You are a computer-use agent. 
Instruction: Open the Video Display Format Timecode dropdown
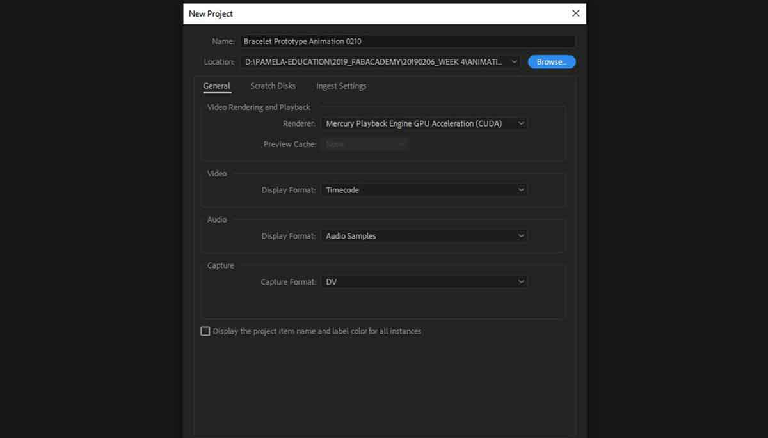tap(424, 190)
